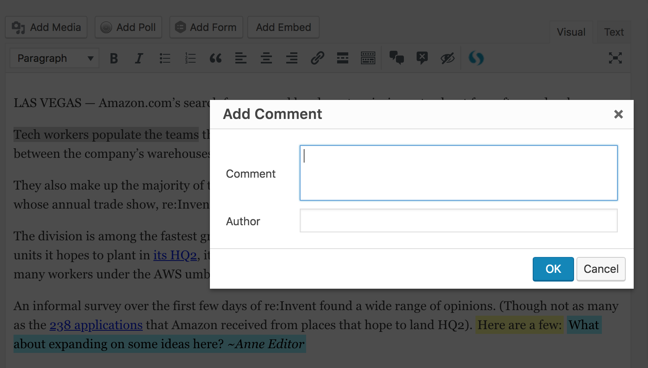Click into the Comment text area

point(458,173)
